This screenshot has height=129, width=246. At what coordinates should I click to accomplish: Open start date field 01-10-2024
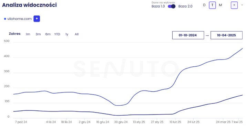coord(188,35)
